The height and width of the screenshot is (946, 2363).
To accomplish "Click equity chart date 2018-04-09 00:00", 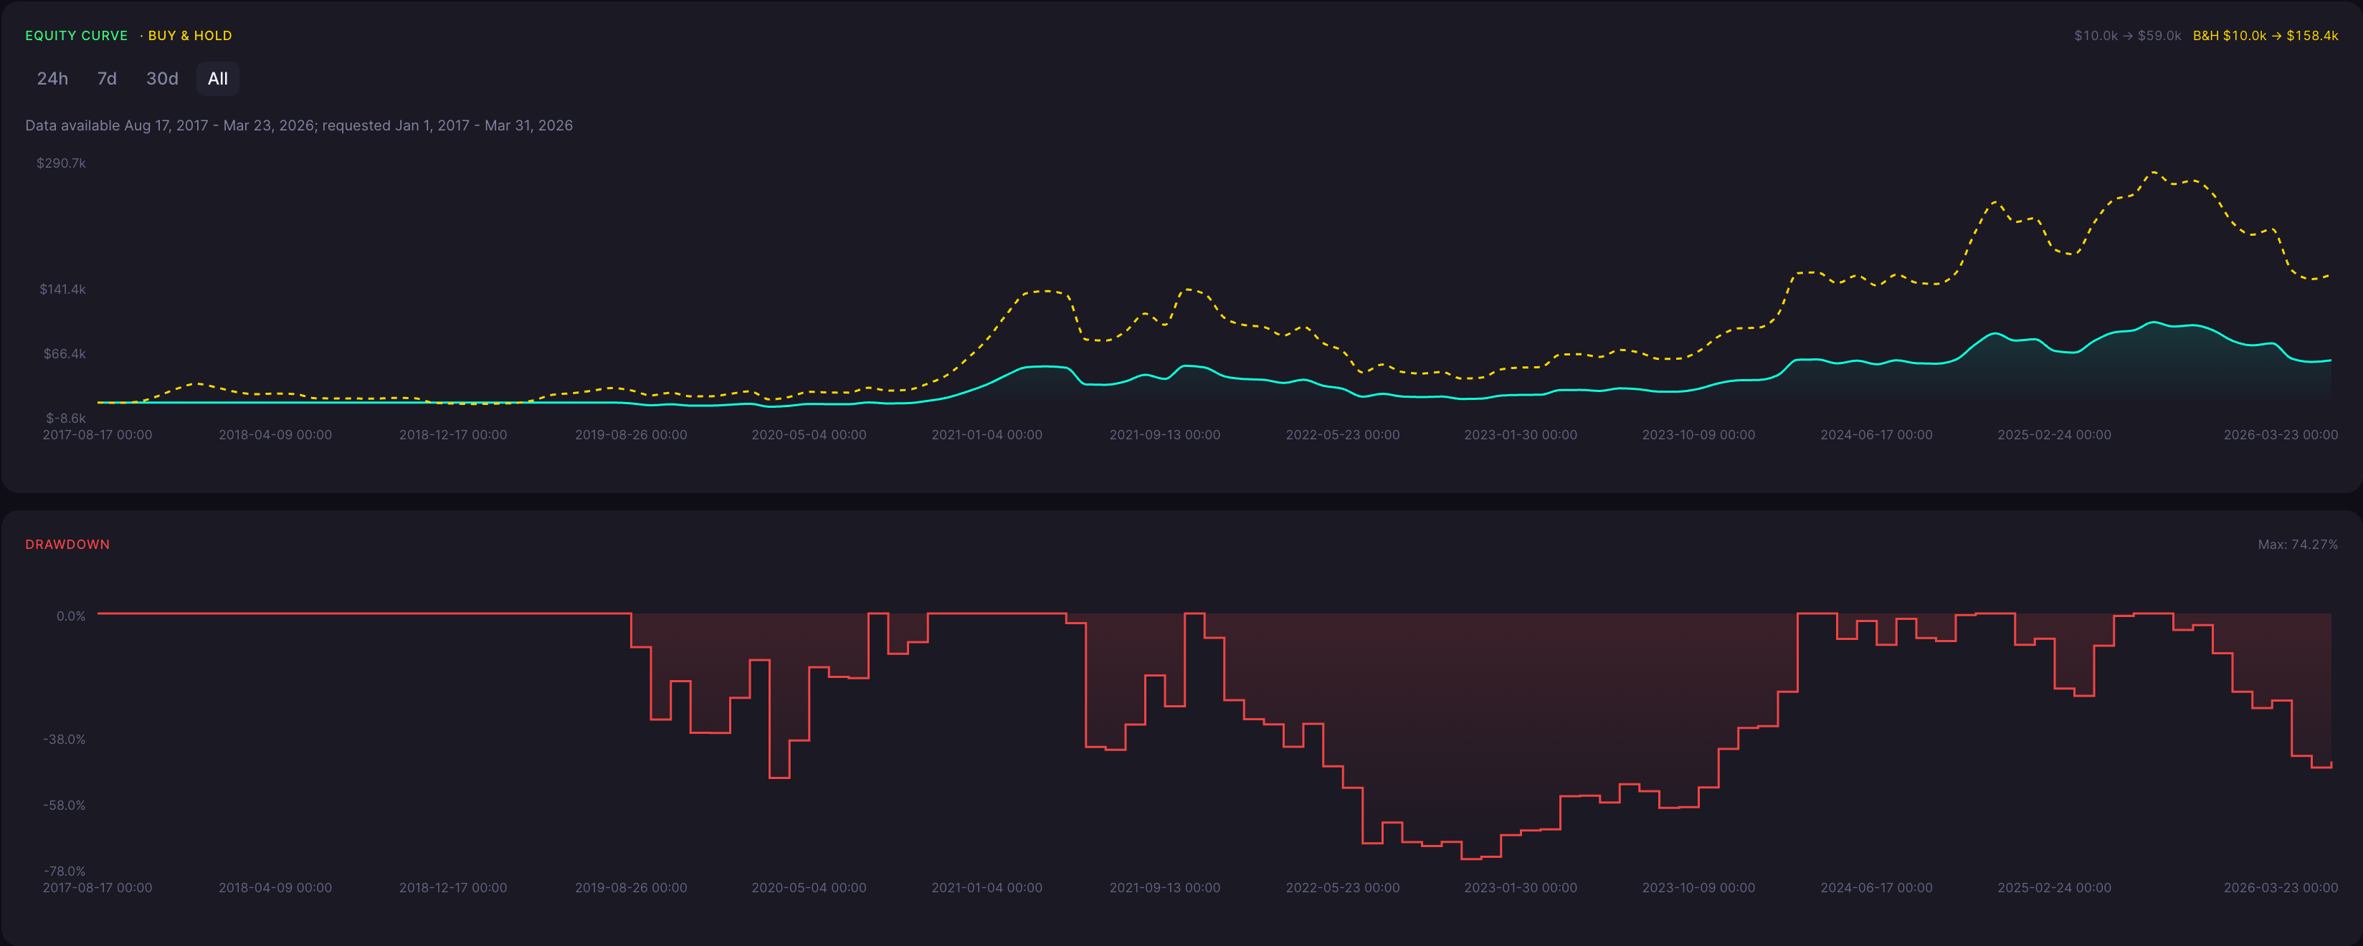I will coord(275,436).
